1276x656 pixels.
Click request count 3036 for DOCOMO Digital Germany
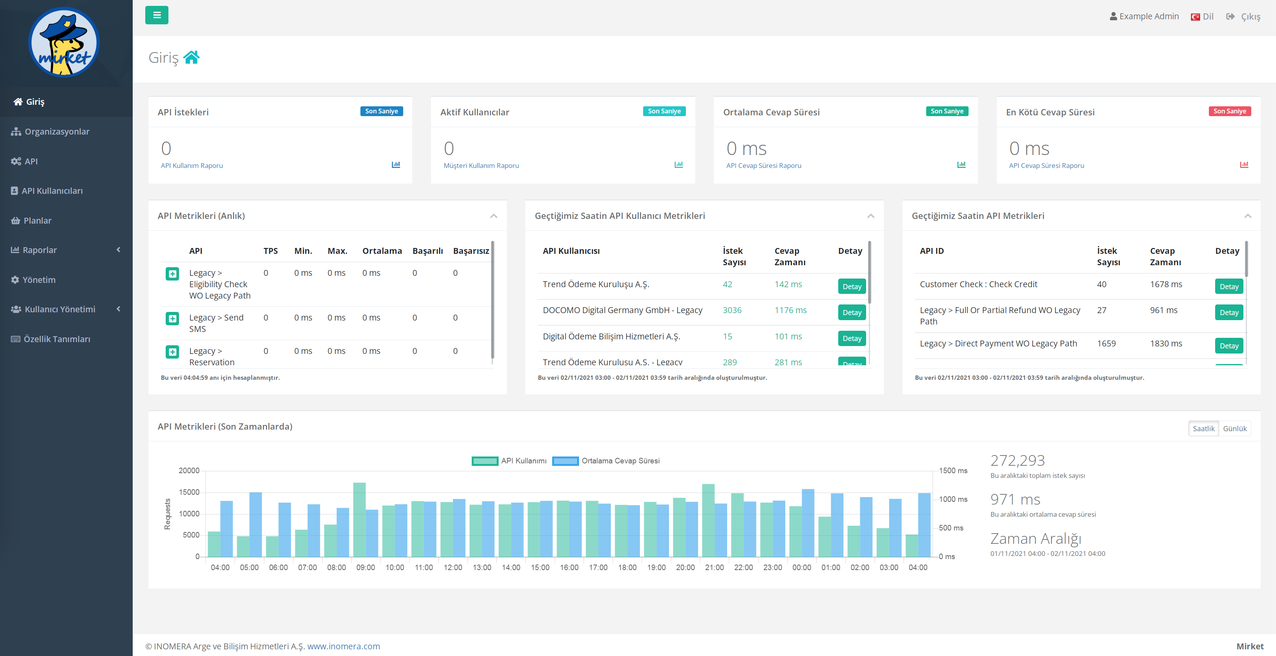click(732, 310)
